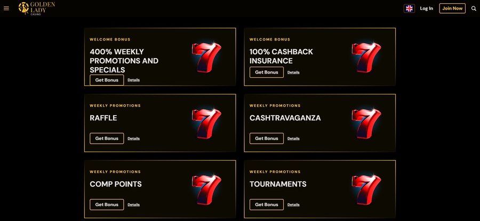480x221 pixels.
Task: Click the Join Now button
Action: click(452, 8)
